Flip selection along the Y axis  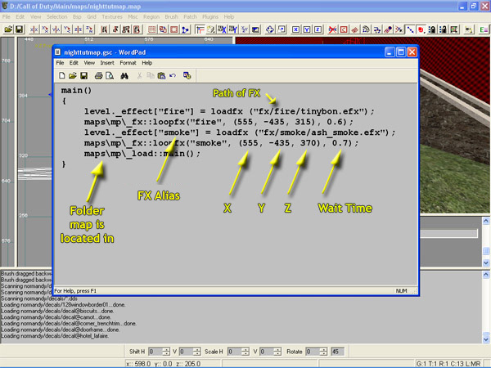56,29
